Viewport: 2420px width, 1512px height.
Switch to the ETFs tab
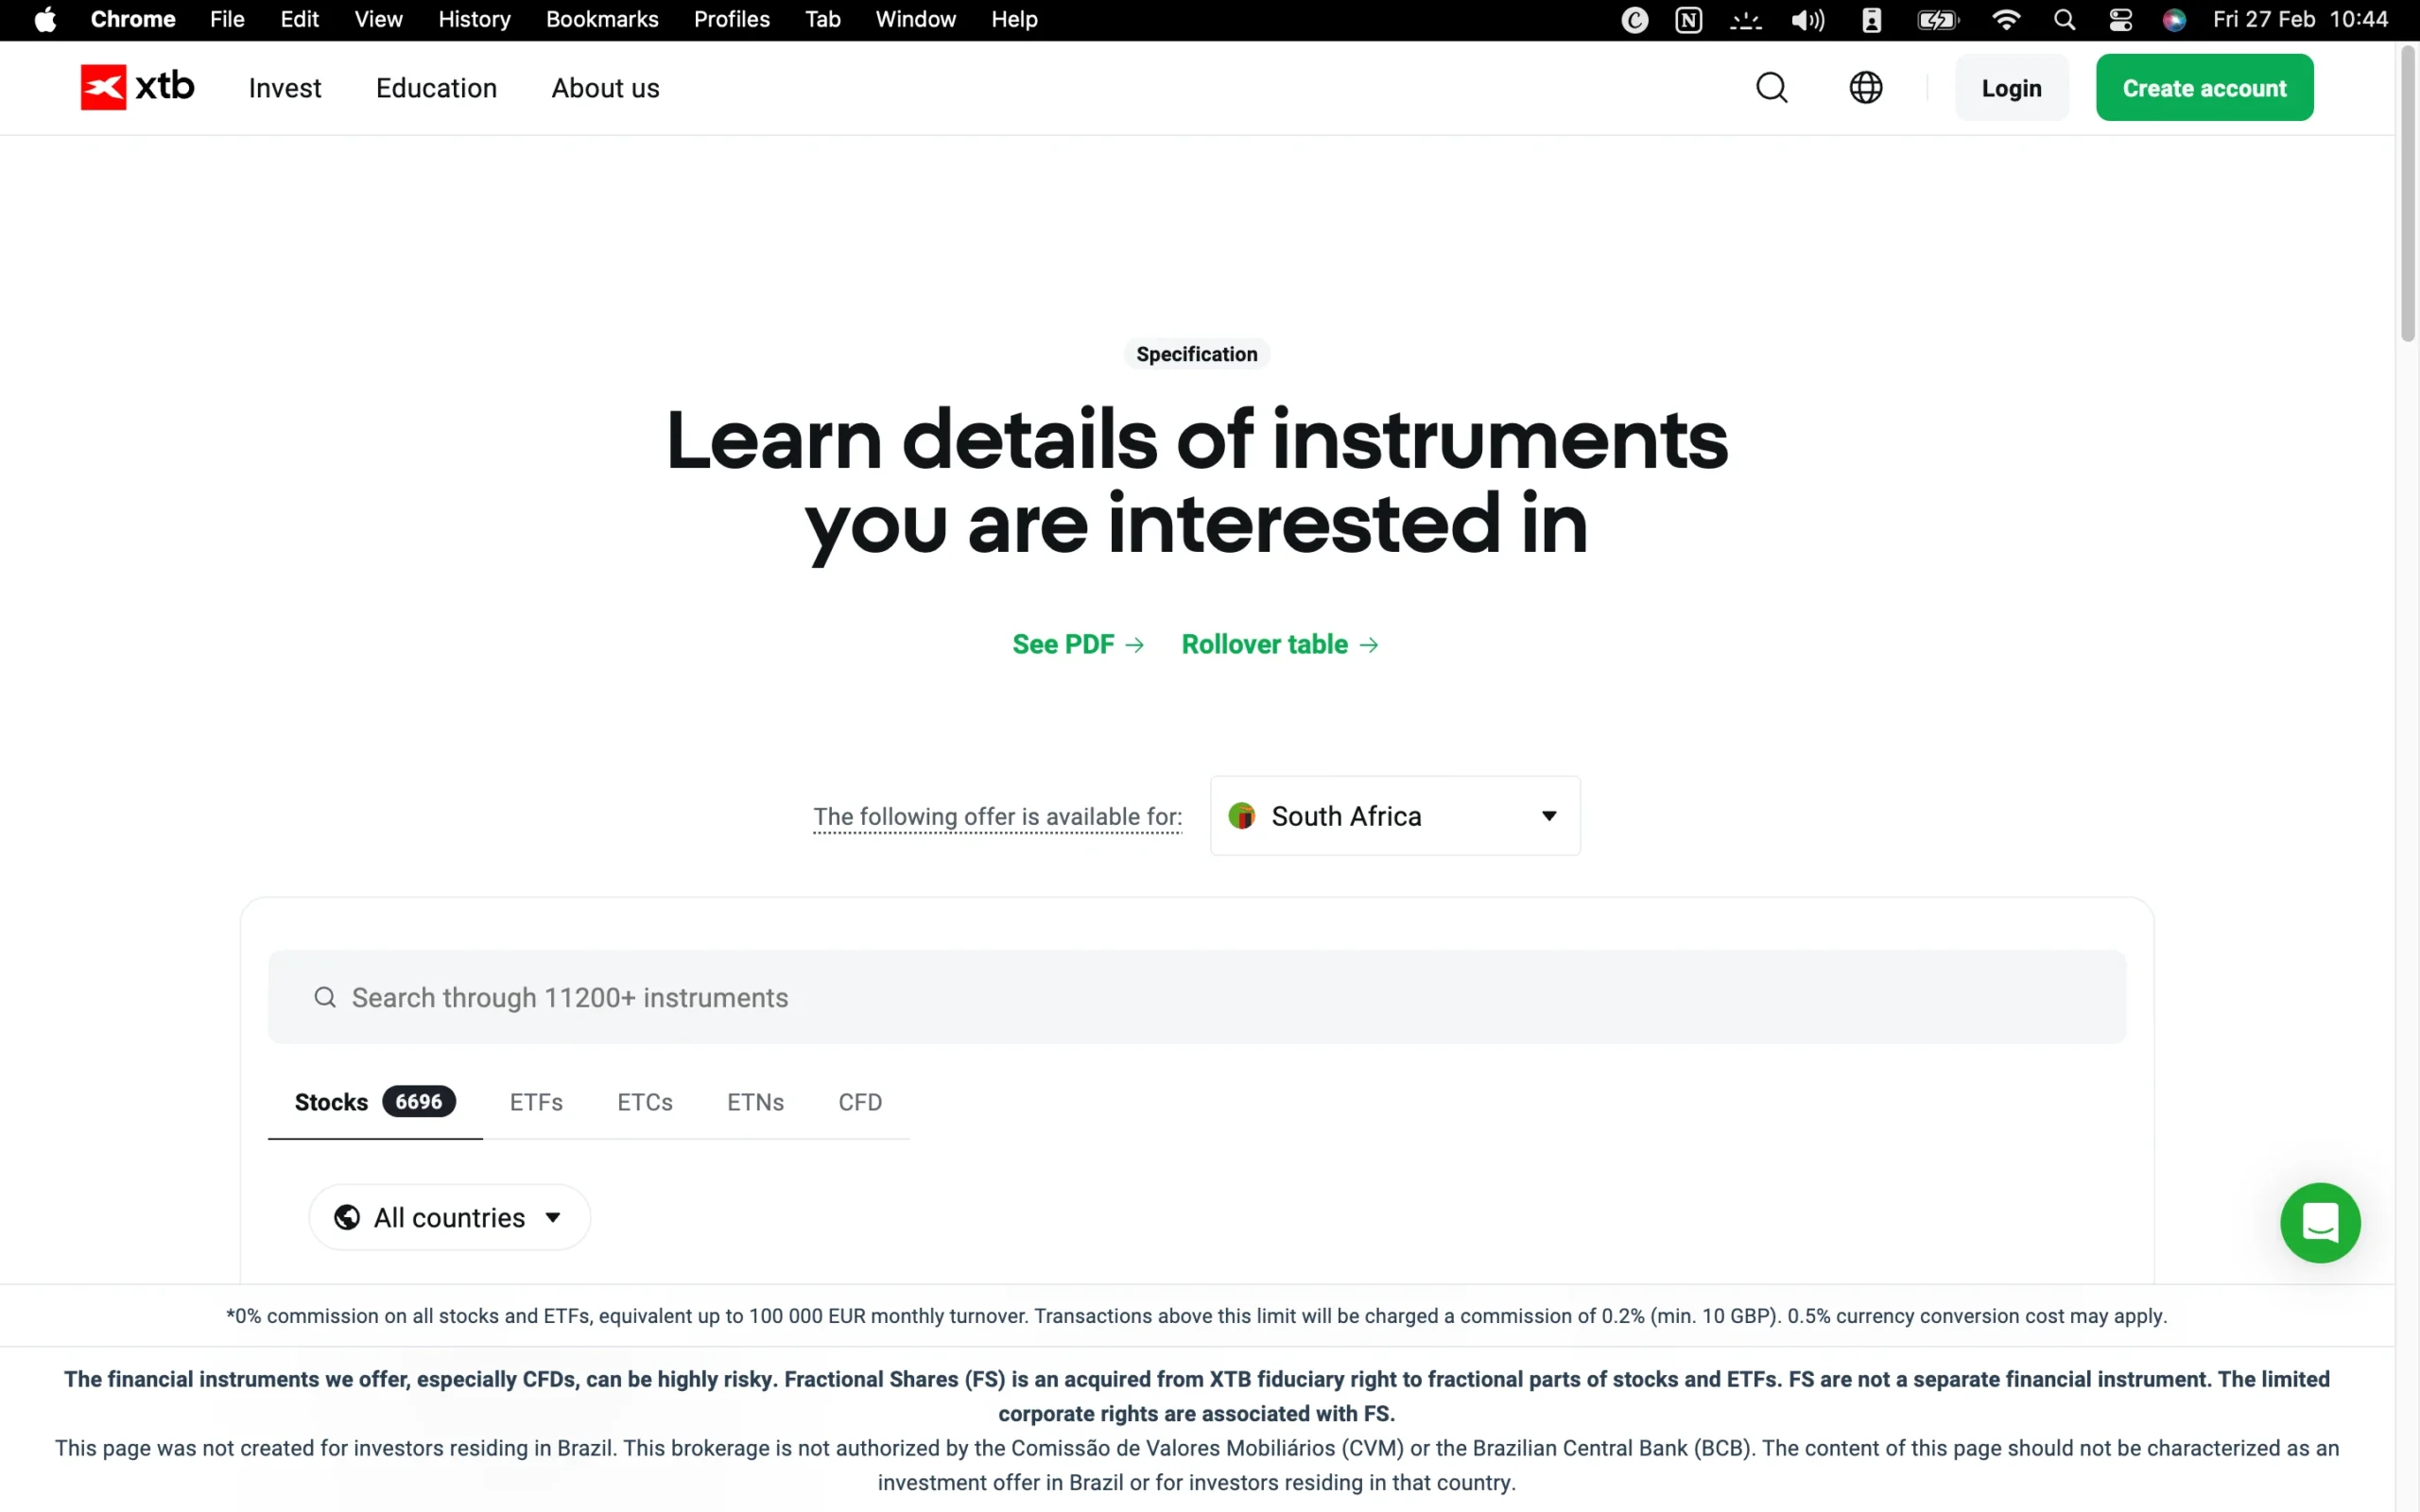[536, 1102]
